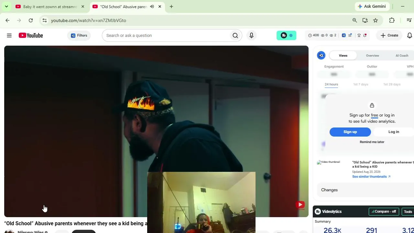Go to YouTube home via logo
Screen dimensions: 414x233
[x=31, y=36]
